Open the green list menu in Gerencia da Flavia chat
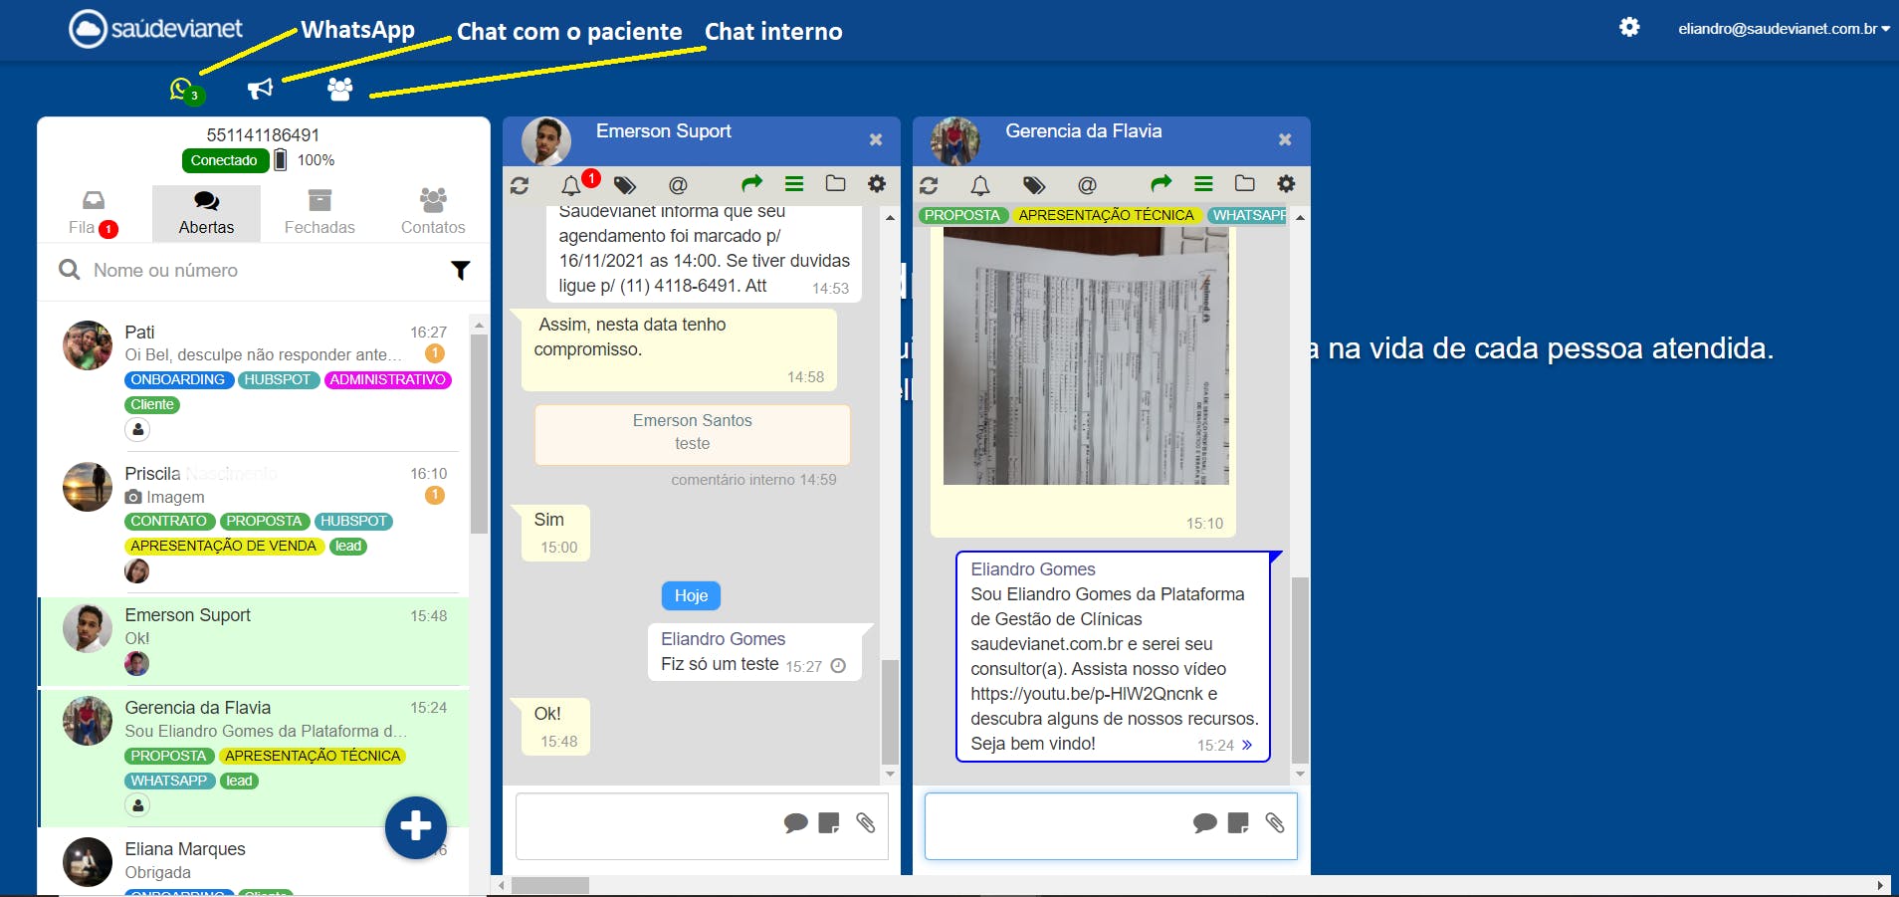Viewport: 1899px width, 897px height. (1203, 183)
